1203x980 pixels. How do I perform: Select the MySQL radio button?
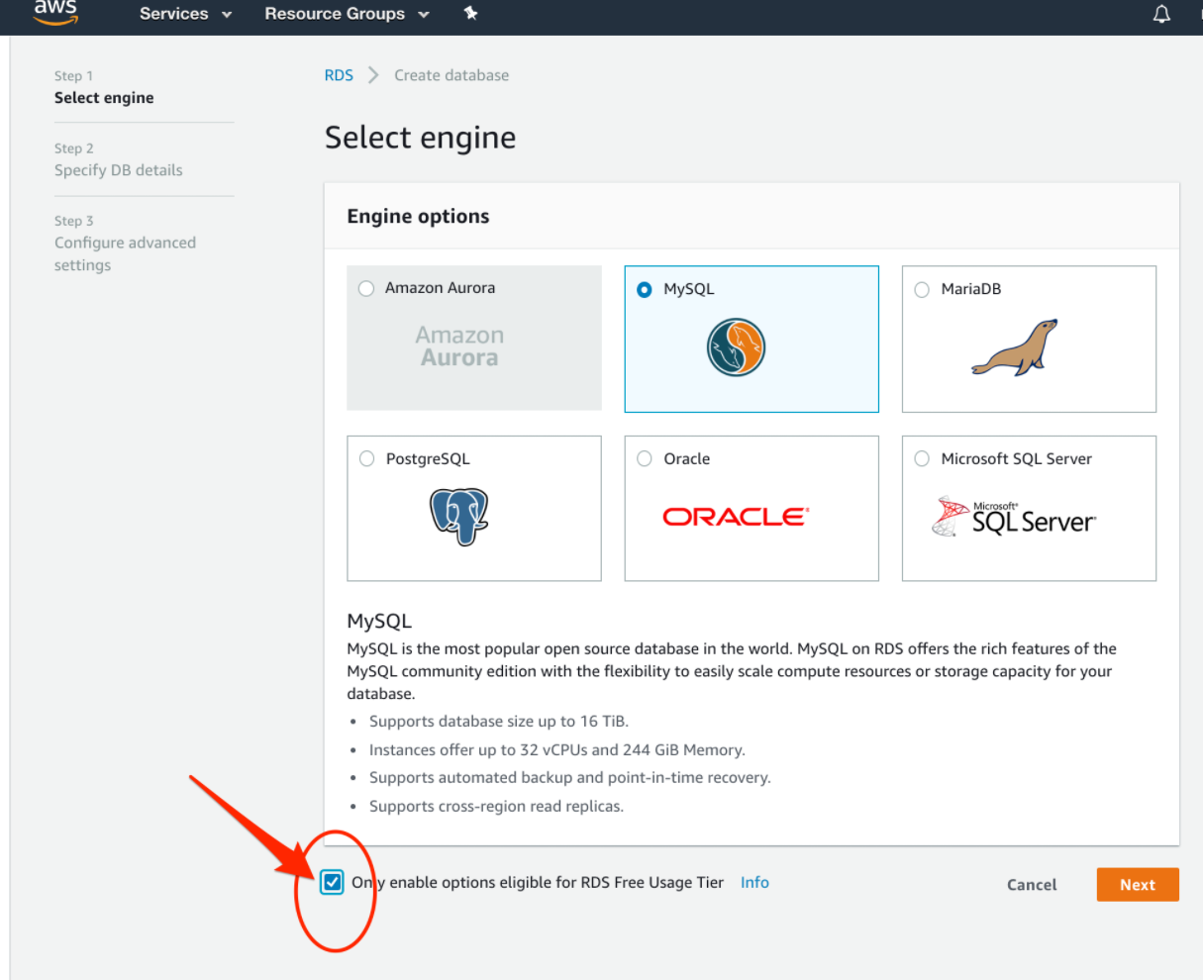point(645,289)
